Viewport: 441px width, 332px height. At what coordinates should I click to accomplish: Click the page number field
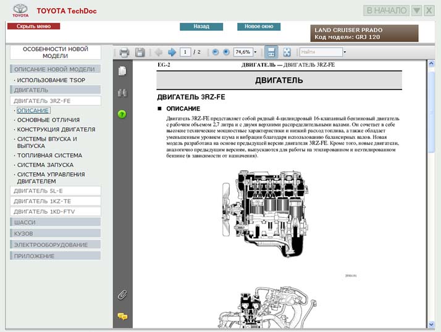click(x=185, y=52)
